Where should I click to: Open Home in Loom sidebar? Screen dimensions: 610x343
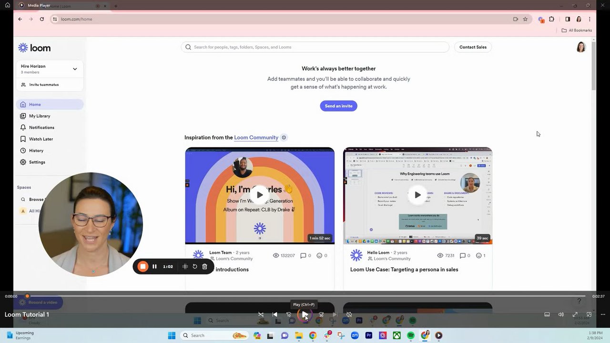50,104
